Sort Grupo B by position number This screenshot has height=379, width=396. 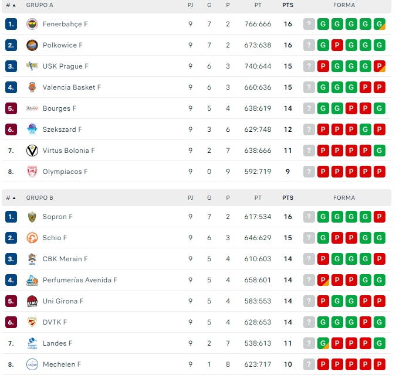point(11,198)
